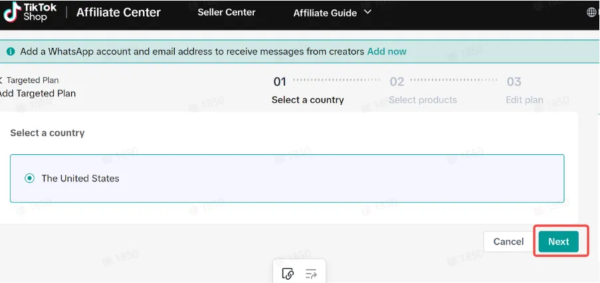The width and height of the screenshot is (600, 283).
Task: Click the forward arrow list icon at the bottom
Action: coord(311,274)
